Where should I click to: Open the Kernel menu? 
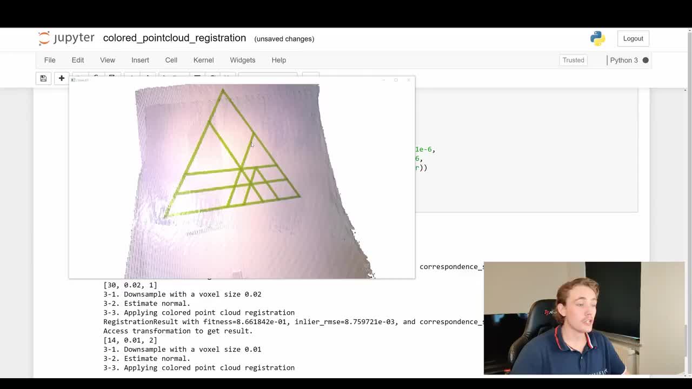(204, 60)
